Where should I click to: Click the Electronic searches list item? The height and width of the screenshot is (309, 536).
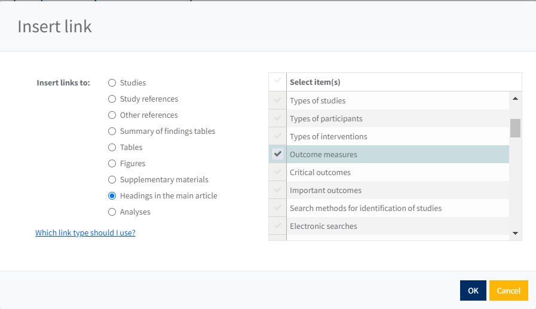click(x=323, y=226)
